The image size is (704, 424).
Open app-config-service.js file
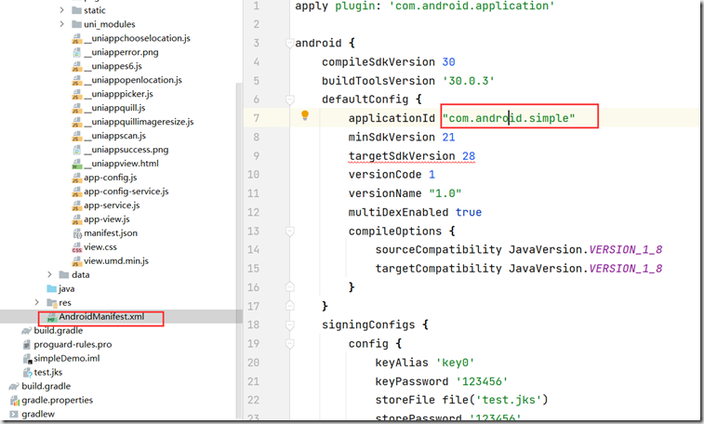click(126, 191)
